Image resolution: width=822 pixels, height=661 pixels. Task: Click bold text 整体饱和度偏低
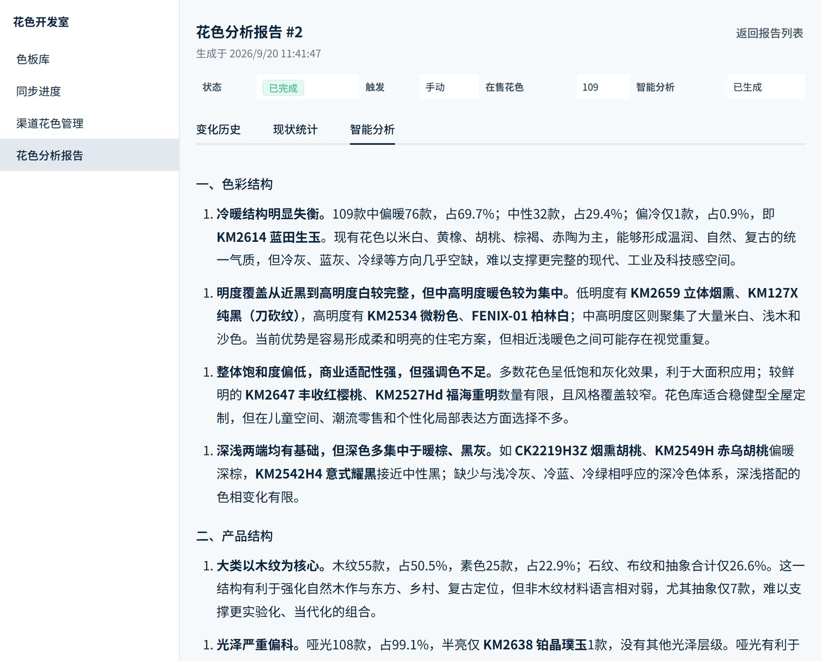261,371
